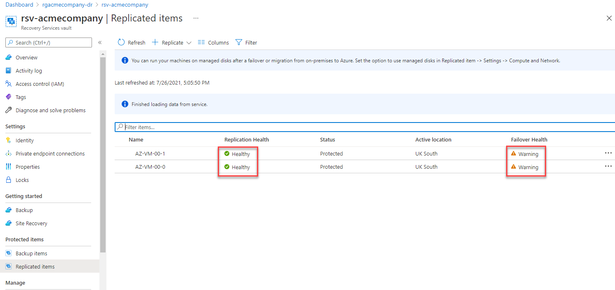Click the Filter items input field

[x=365, y=127]
